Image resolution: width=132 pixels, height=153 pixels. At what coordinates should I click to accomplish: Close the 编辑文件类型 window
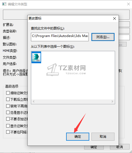click(129, 4)
